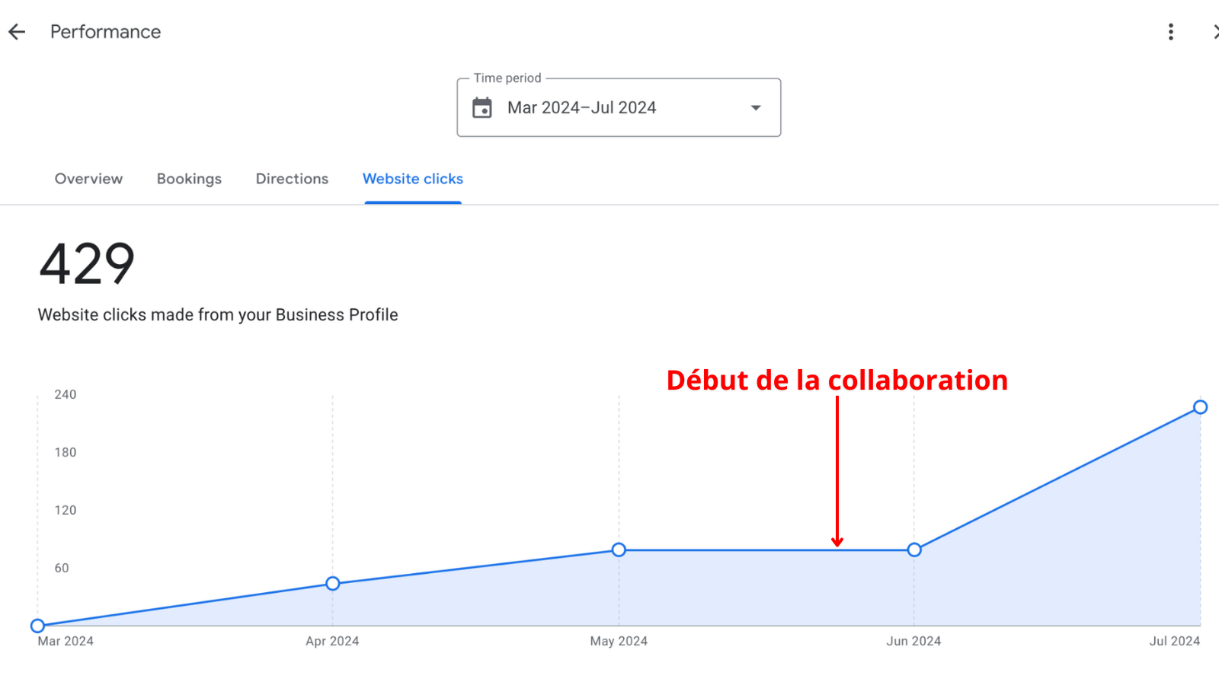Click the calendar icon in Time period
The width and height of the screenshot is (1219, 685).
click(x=482, y=108)
